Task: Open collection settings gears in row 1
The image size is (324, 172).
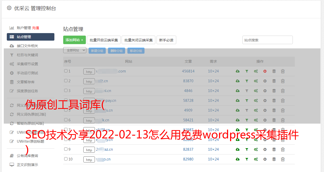Action: pos(256,71)
